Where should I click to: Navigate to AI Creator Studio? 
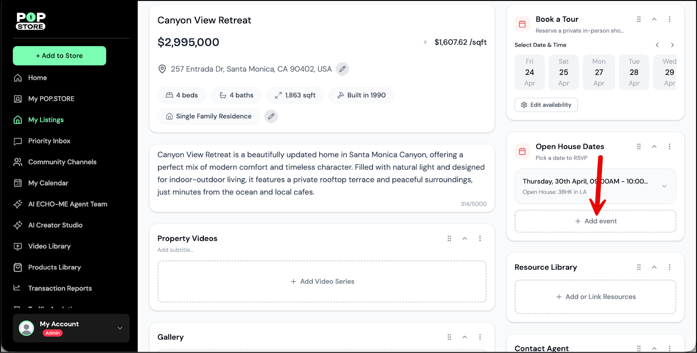pos(55,225)
